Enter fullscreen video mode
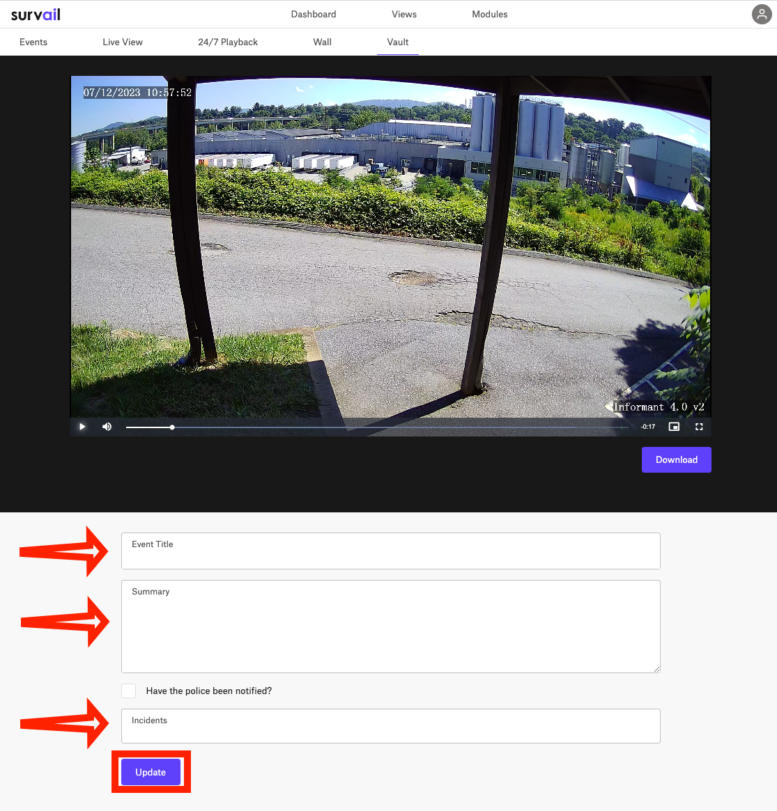The image size is (777, 811). coord(699,427)
